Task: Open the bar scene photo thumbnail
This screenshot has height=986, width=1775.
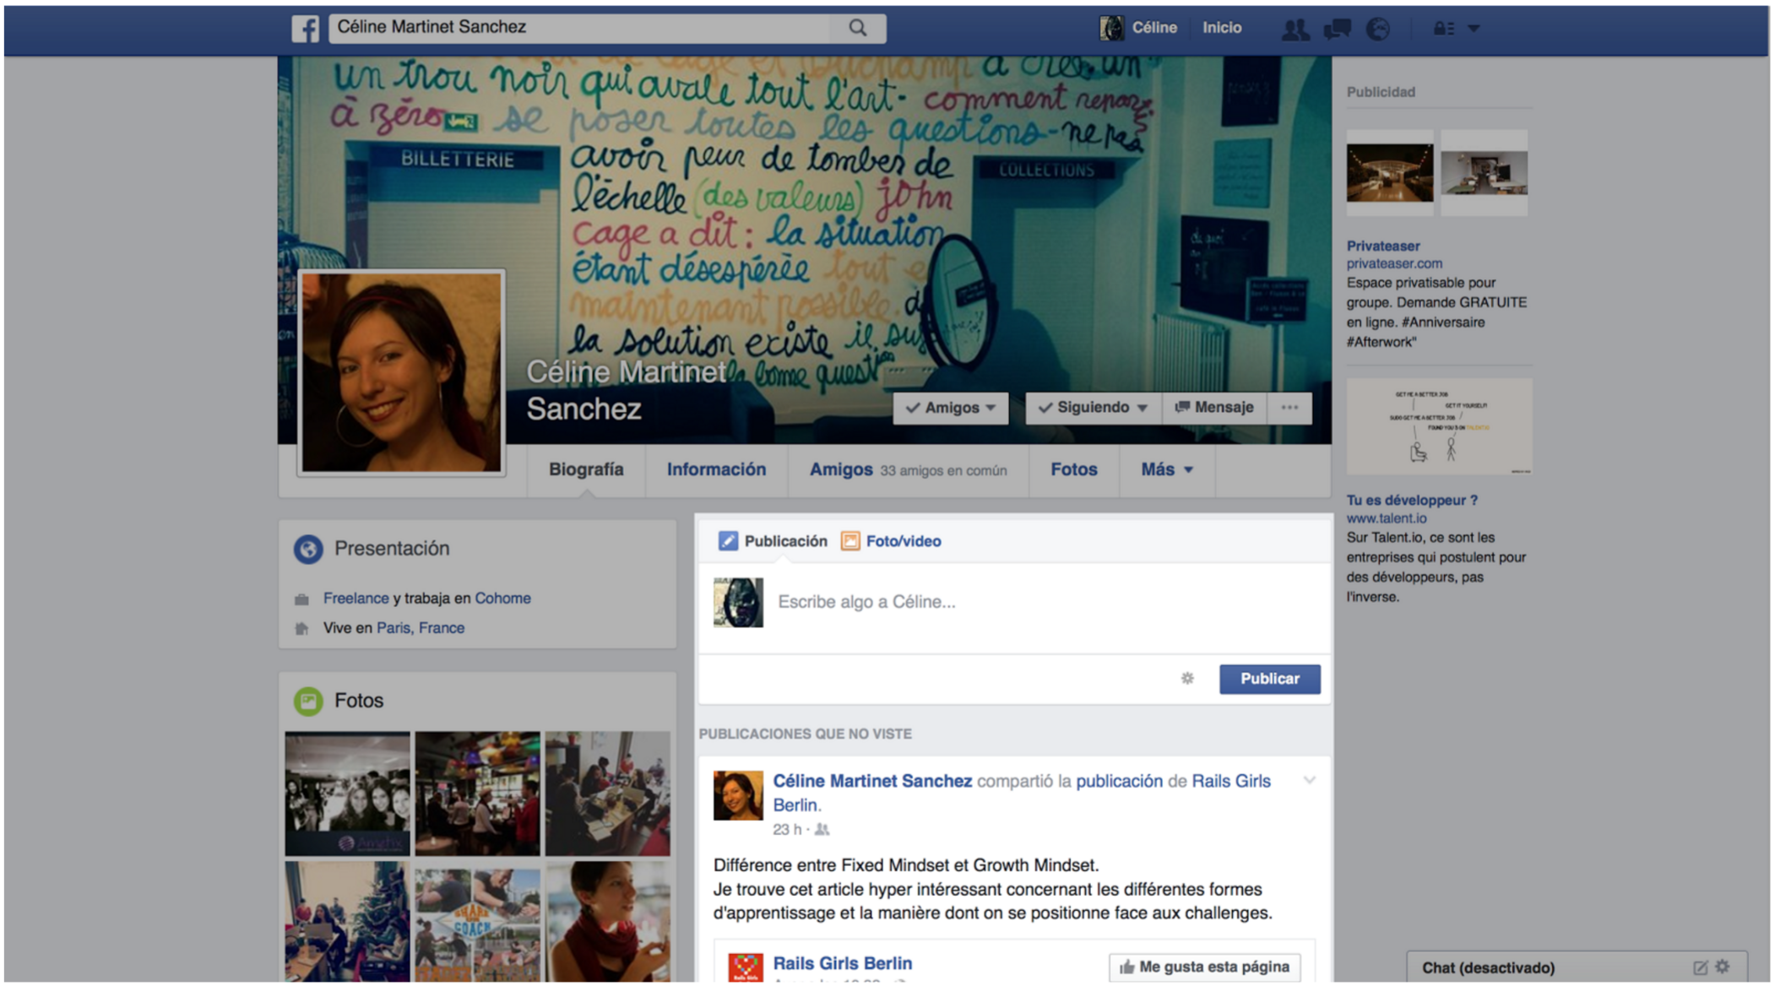Action: [477, 794]
